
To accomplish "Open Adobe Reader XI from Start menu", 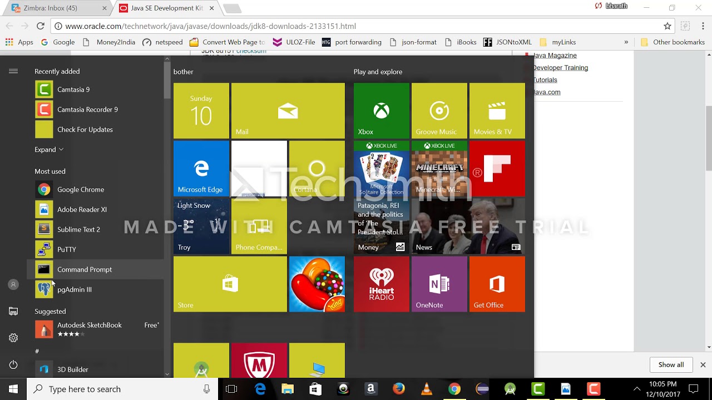I will tap(95, 209).
